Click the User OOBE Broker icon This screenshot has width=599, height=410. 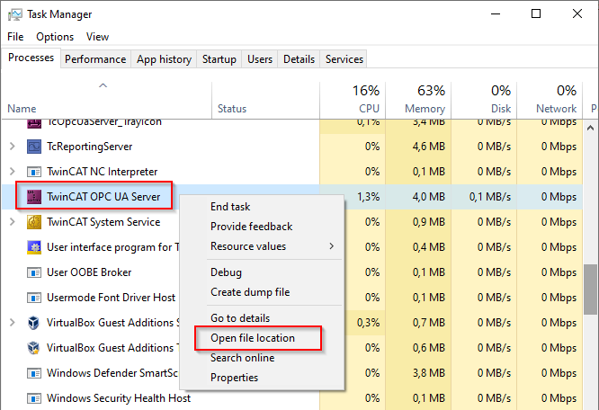click(x=34, y=272)
